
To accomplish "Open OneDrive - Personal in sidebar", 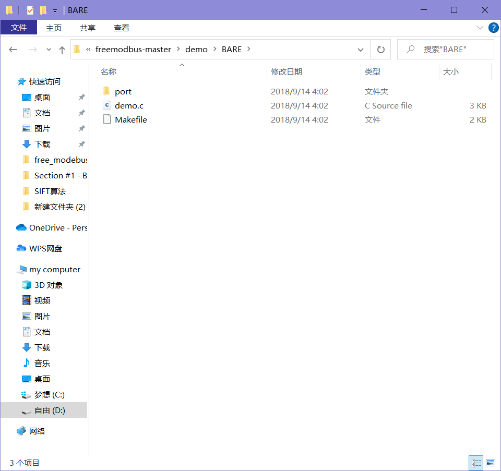I will pyautogui.click(x=50, y=227).
